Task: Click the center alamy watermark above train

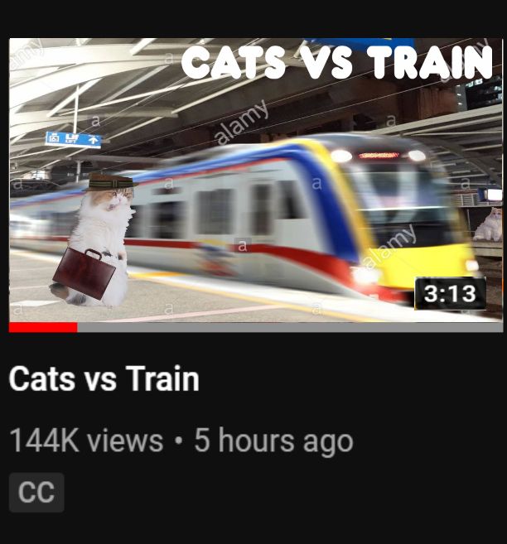Action: coord(242,122)
